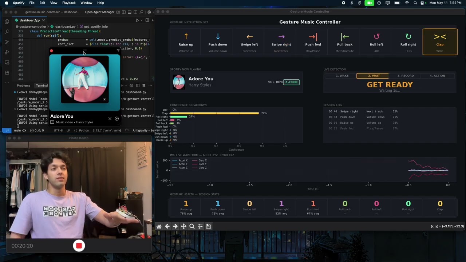Click the Open Agent Manager button
Image resolution: width=466 pixels, height=262 pixels.
click(100, 12)
